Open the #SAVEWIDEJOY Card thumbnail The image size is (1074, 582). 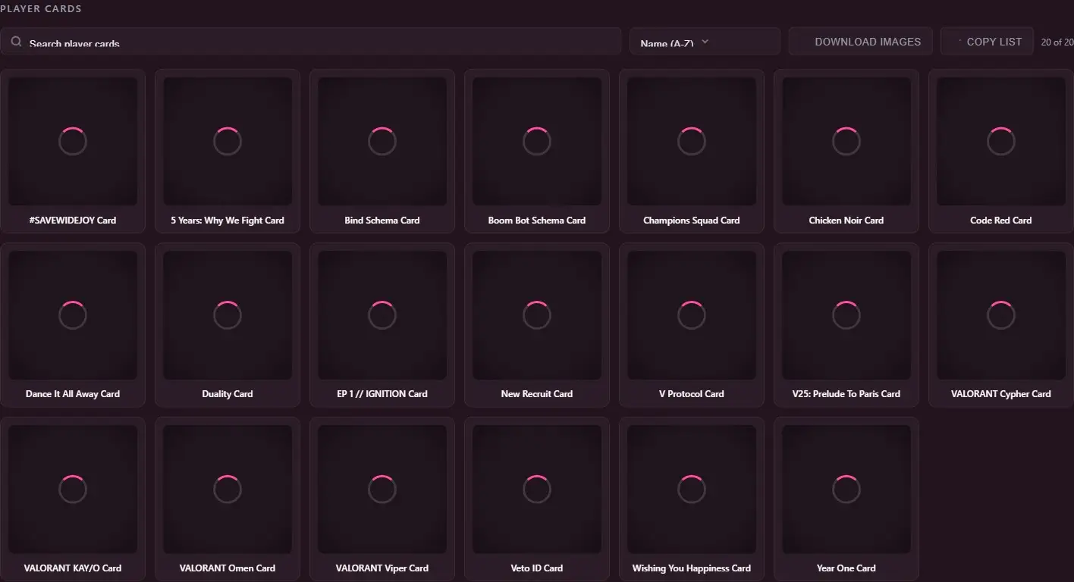pos(73,141)
